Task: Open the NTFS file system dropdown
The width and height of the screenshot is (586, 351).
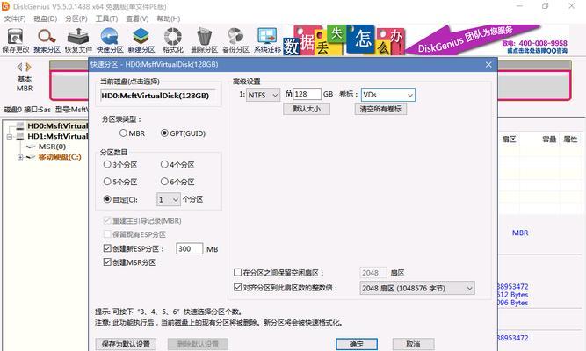Action: tap(263, 95)
